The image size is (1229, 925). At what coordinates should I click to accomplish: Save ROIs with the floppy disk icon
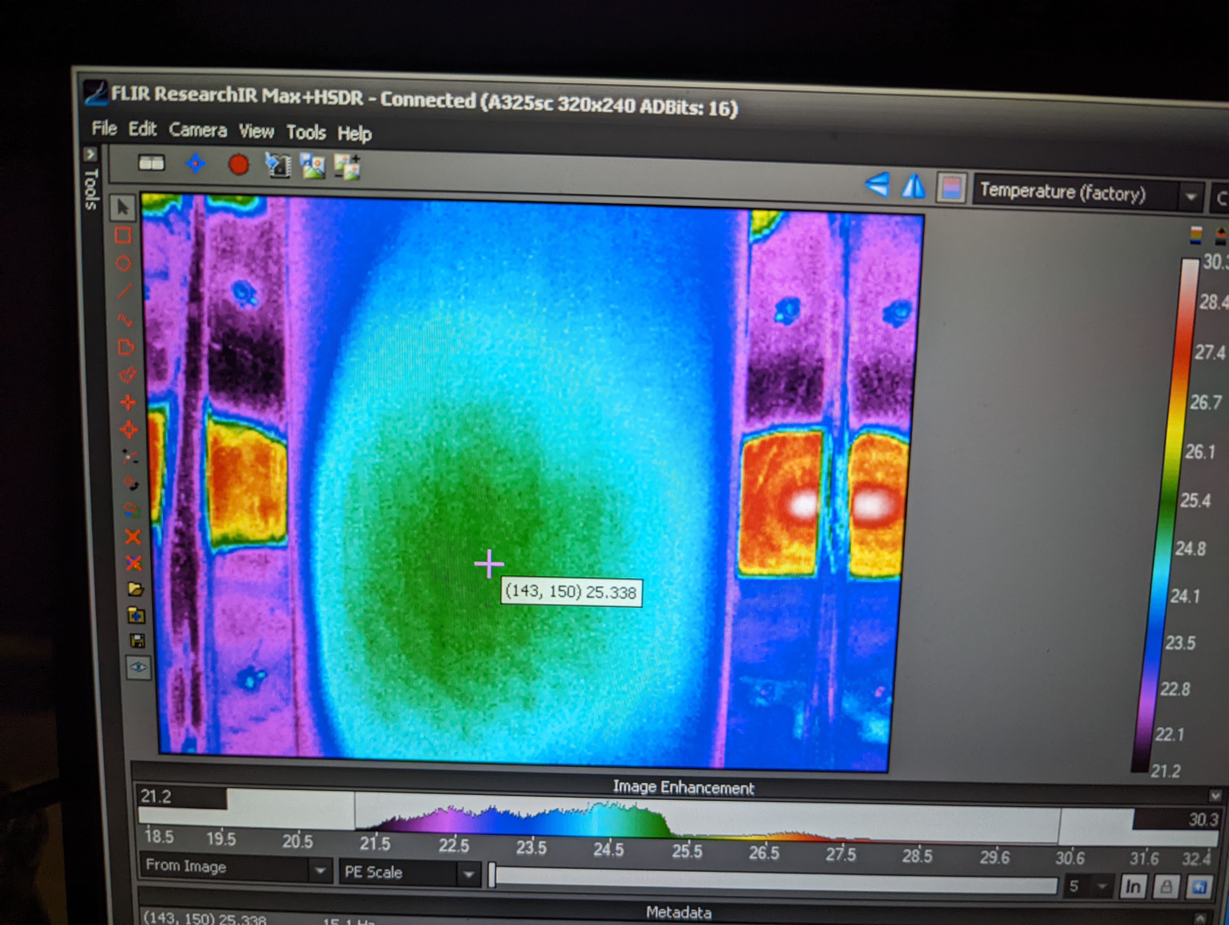point(137,641)
